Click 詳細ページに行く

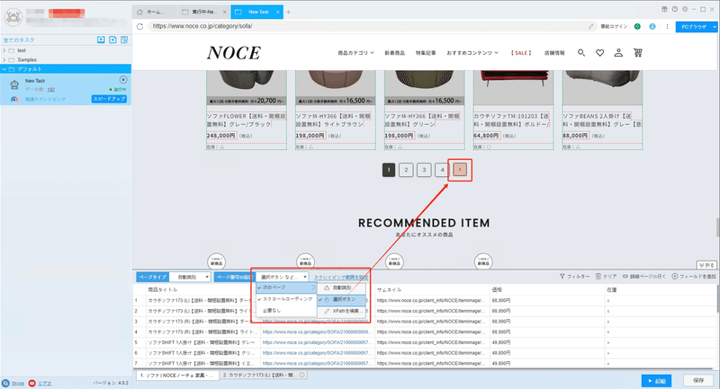643,277
